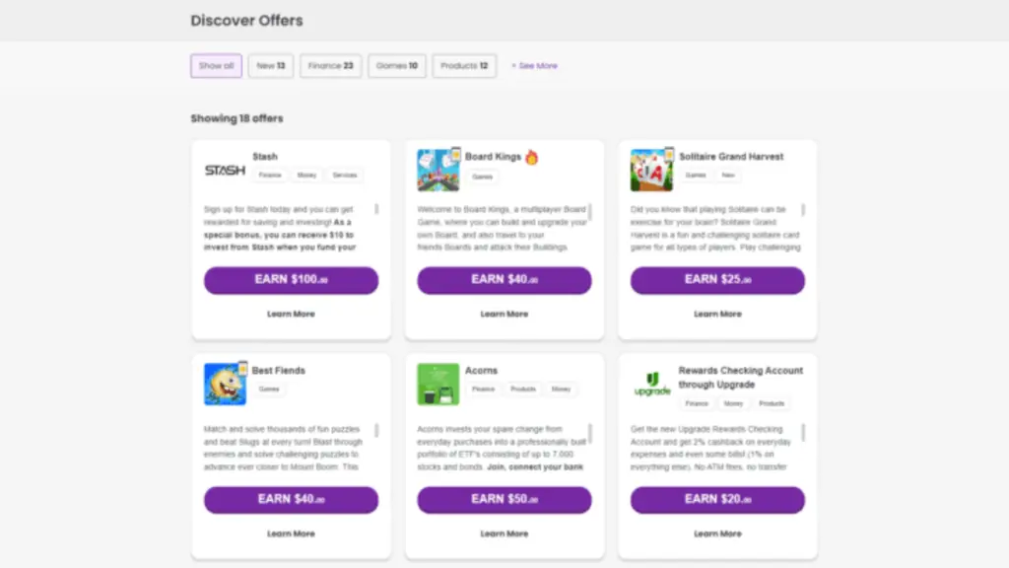Click the Money tag on the Stash card
Image resolution: width=1009 pixels, height=568 pixels.
coord(307,176)
